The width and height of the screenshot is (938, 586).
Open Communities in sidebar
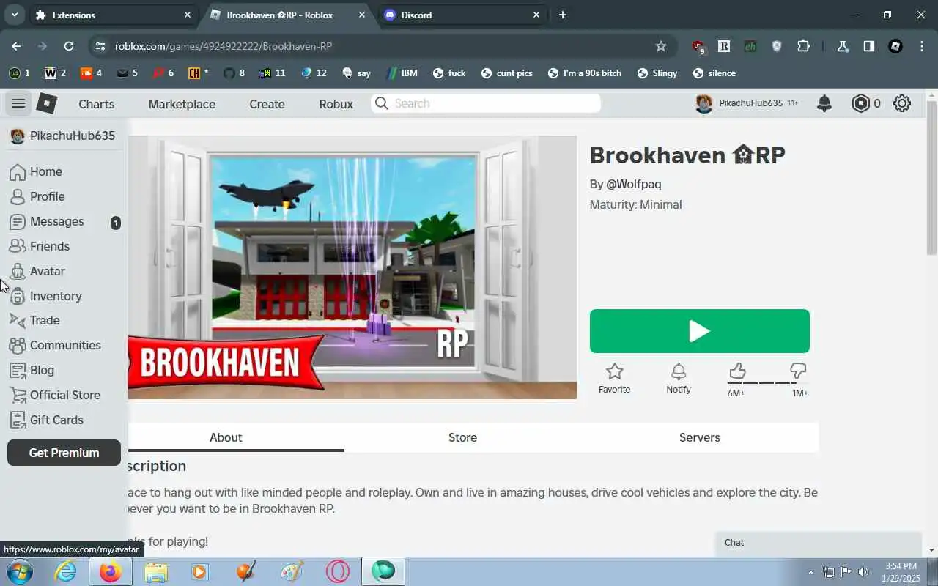pyautogui.click(x=64, y=345)
